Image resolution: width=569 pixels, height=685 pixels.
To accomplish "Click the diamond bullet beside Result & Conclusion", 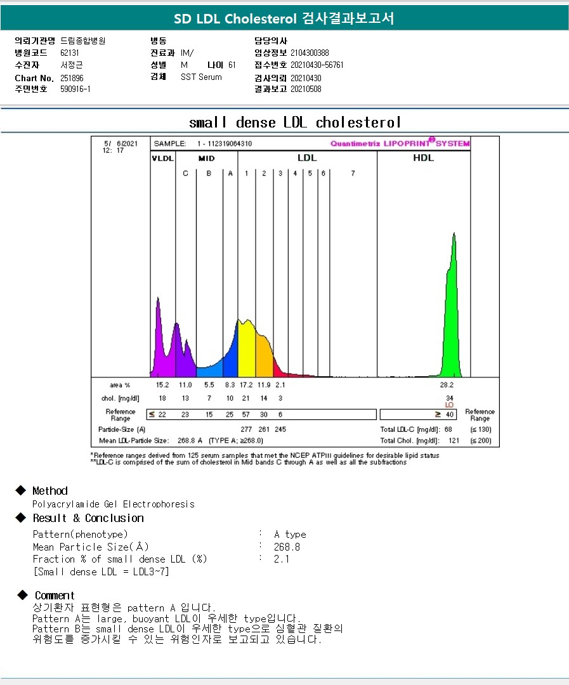I will pos(21,518).
